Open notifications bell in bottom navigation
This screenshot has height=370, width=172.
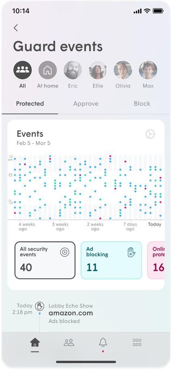tap(103, 342)
